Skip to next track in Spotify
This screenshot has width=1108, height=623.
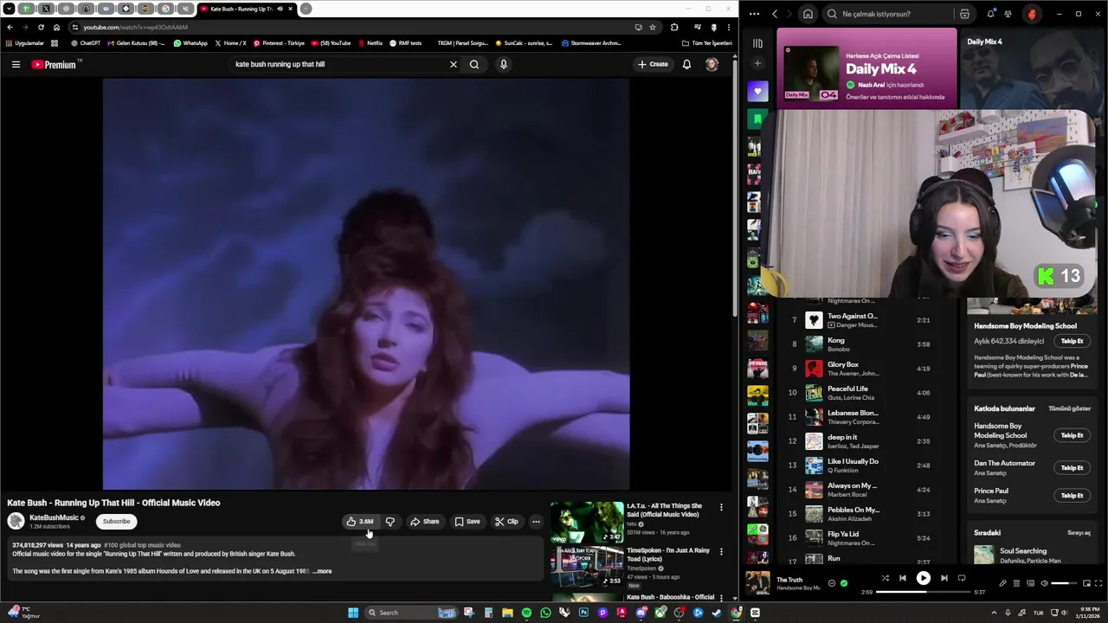pos(944,578)
